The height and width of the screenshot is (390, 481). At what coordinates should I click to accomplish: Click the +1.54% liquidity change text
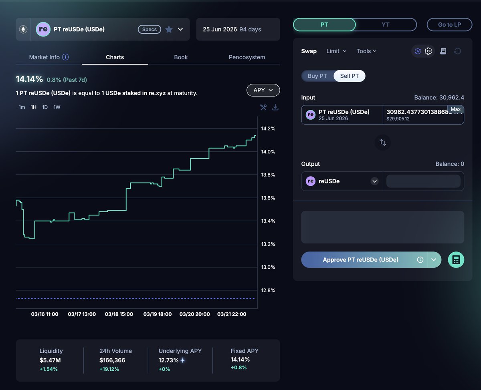pyautogui.click(x=49, y=369)
